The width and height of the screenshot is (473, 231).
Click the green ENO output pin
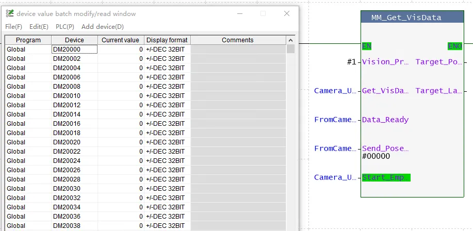click(x=454, y=46)
